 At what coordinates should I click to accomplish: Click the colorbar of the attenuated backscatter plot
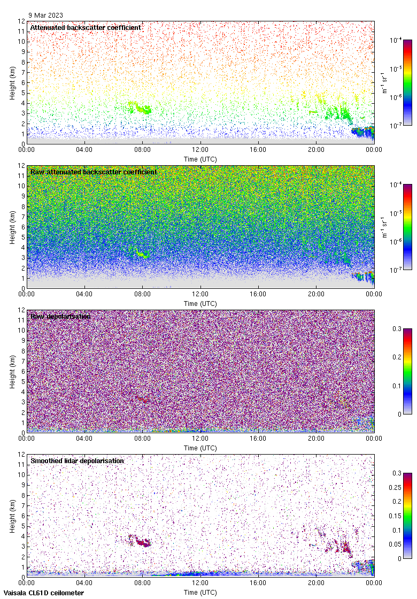pos(407,82)
